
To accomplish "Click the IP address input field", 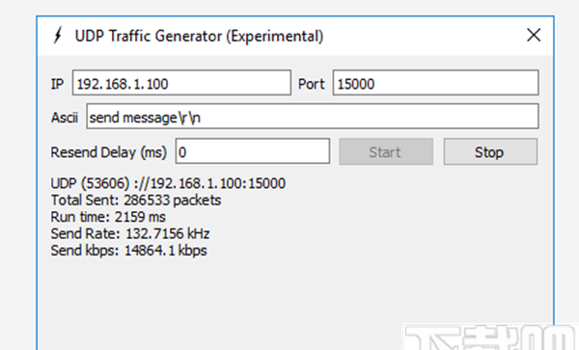I will [x=181, y=83].
